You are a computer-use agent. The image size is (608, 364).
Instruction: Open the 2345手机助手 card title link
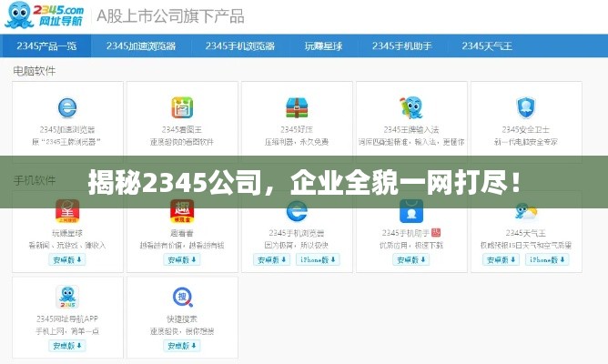[406, 233]
